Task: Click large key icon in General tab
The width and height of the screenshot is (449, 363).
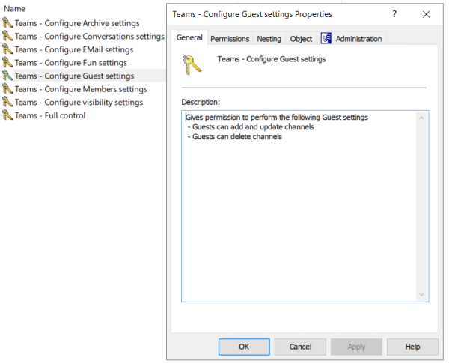Action: pyautogui.click(x=193, y=65)
